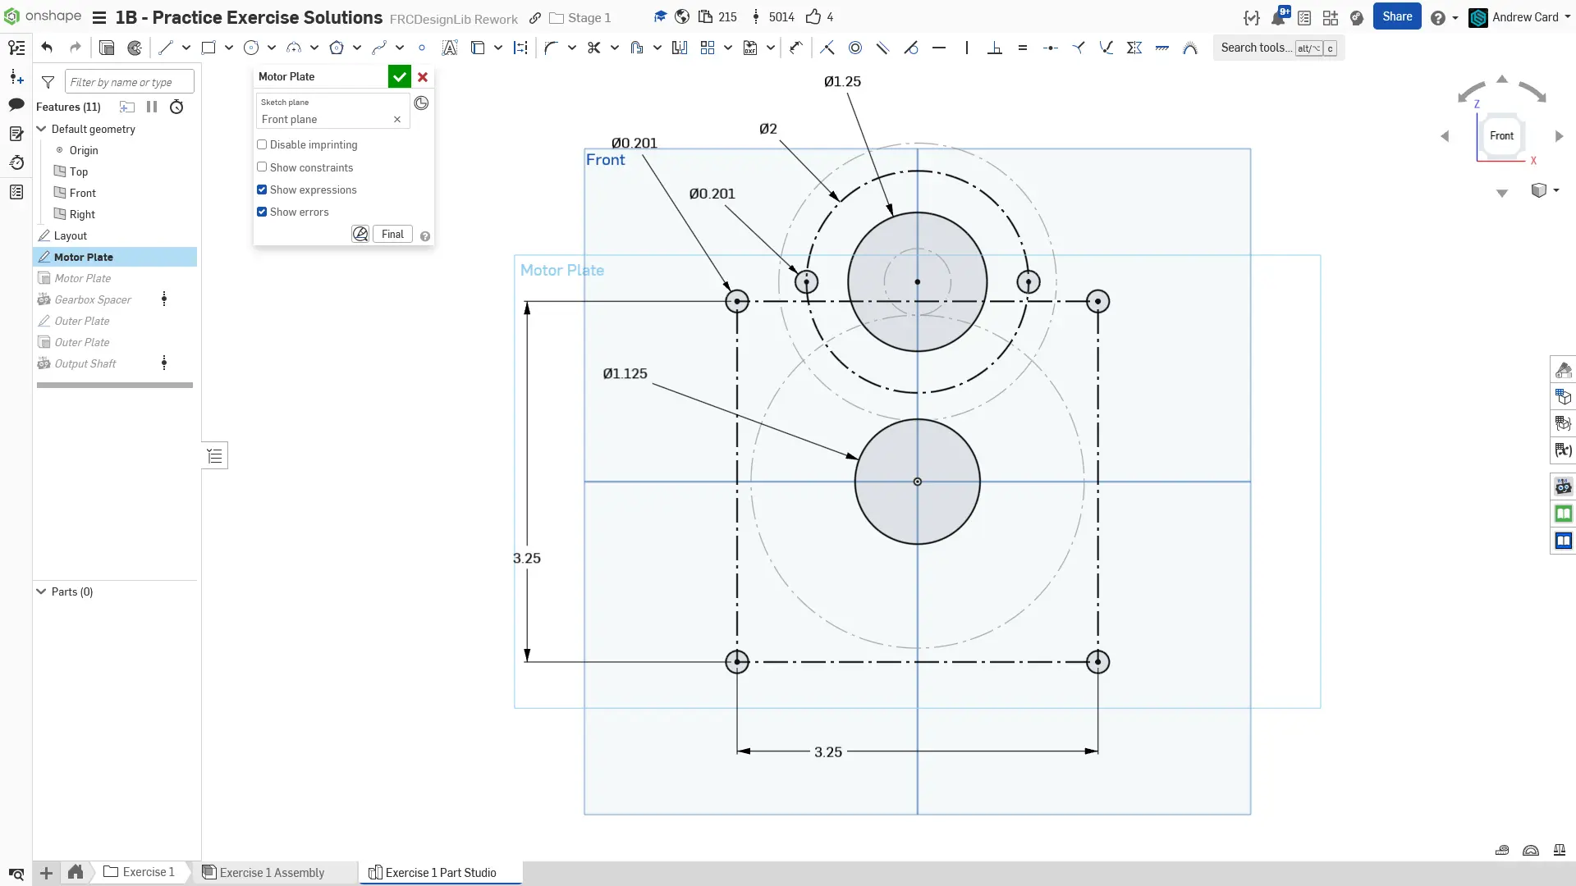Select the Center point circle tool
This screenshot has height=886, width=1576.
(251, 48)
